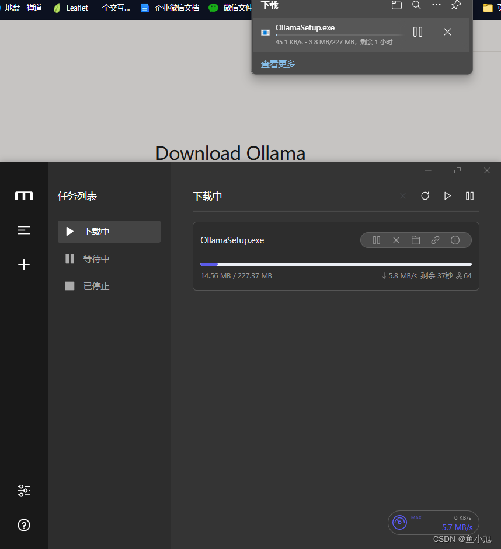Click OllamaSetup.exe file name in browser panel
Image resolution: width=501 pixels, height=549 pixels.
pos(305,27)
